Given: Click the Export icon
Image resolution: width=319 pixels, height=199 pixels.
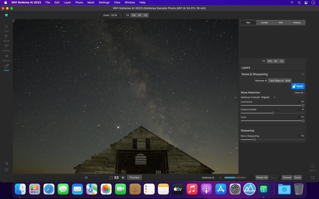Looking at the screenshot, I should pyautogui.click(x=312, y=166).
